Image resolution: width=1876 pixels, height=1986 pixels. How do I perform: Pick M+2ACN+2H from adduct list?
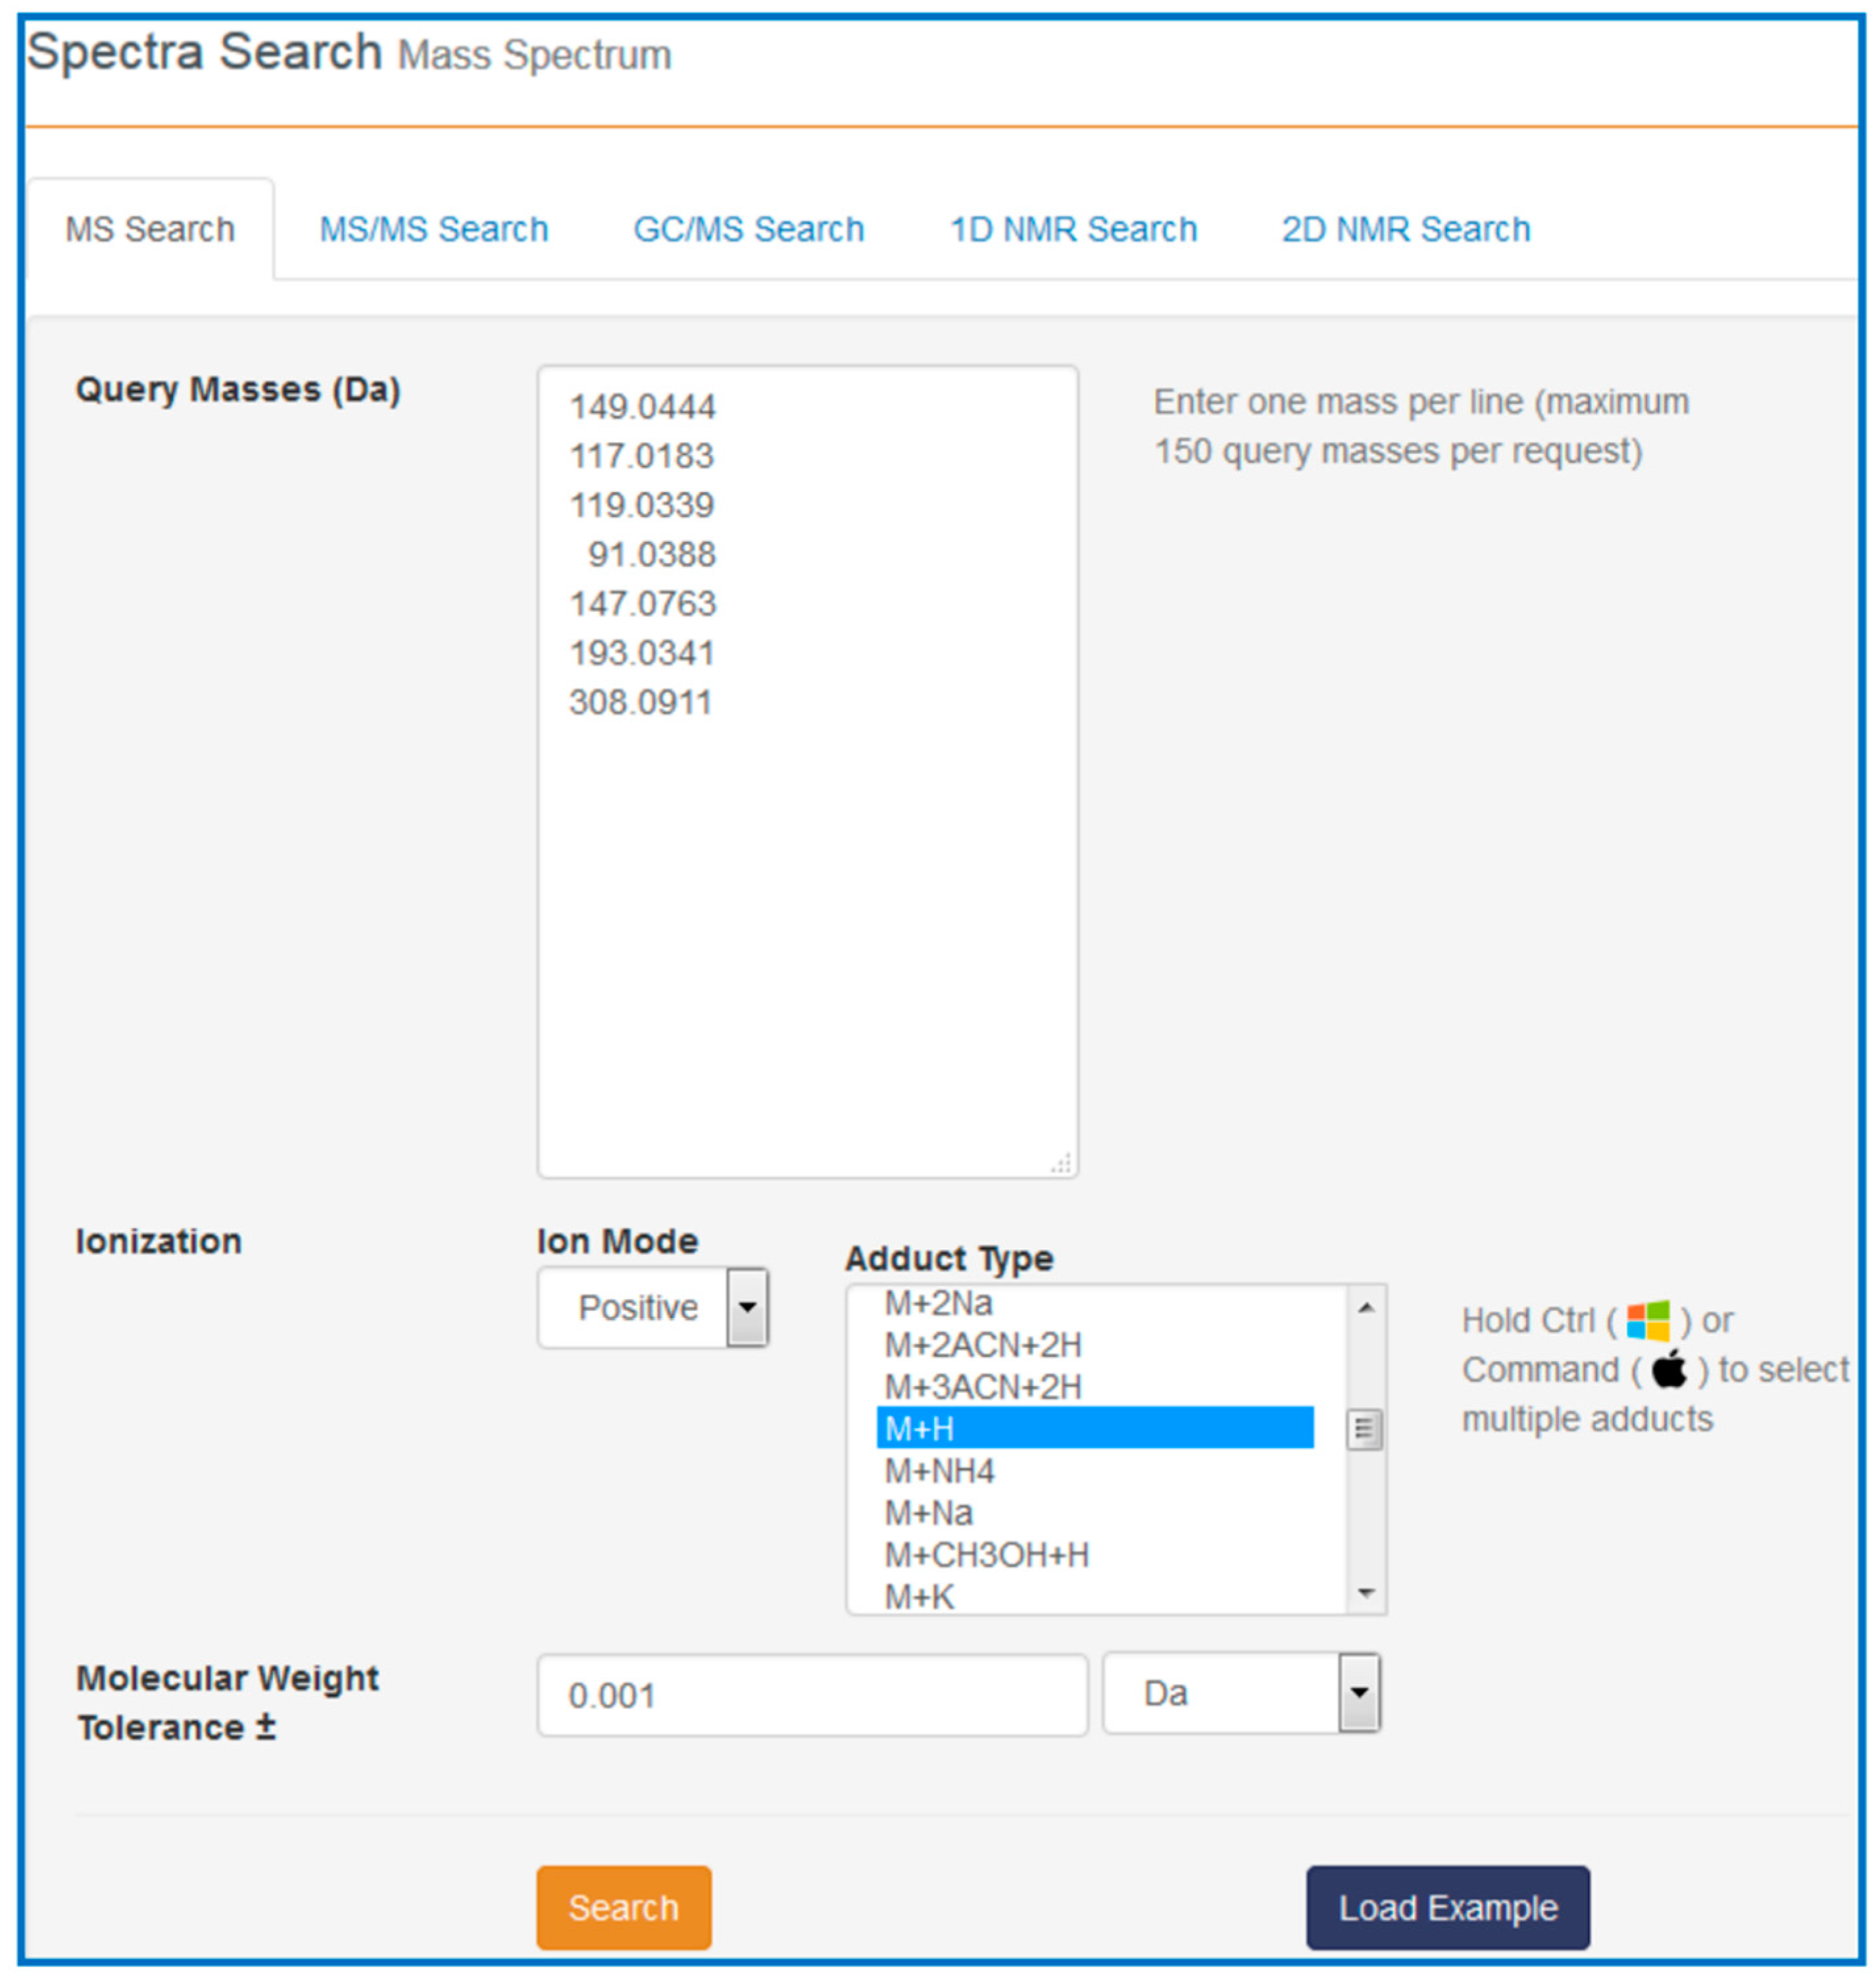pos(1095,1345)
